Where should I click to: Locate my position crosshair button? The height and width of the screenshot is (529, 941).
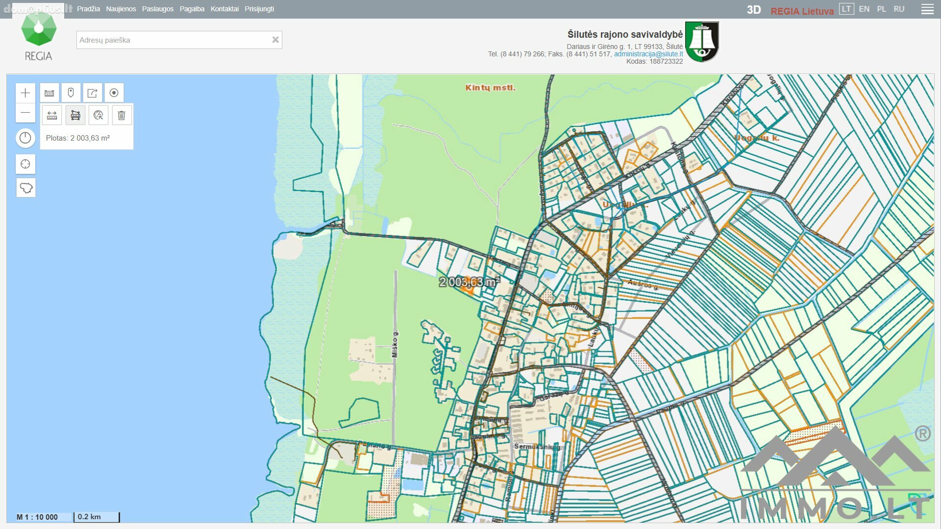[x=25, y=164]
